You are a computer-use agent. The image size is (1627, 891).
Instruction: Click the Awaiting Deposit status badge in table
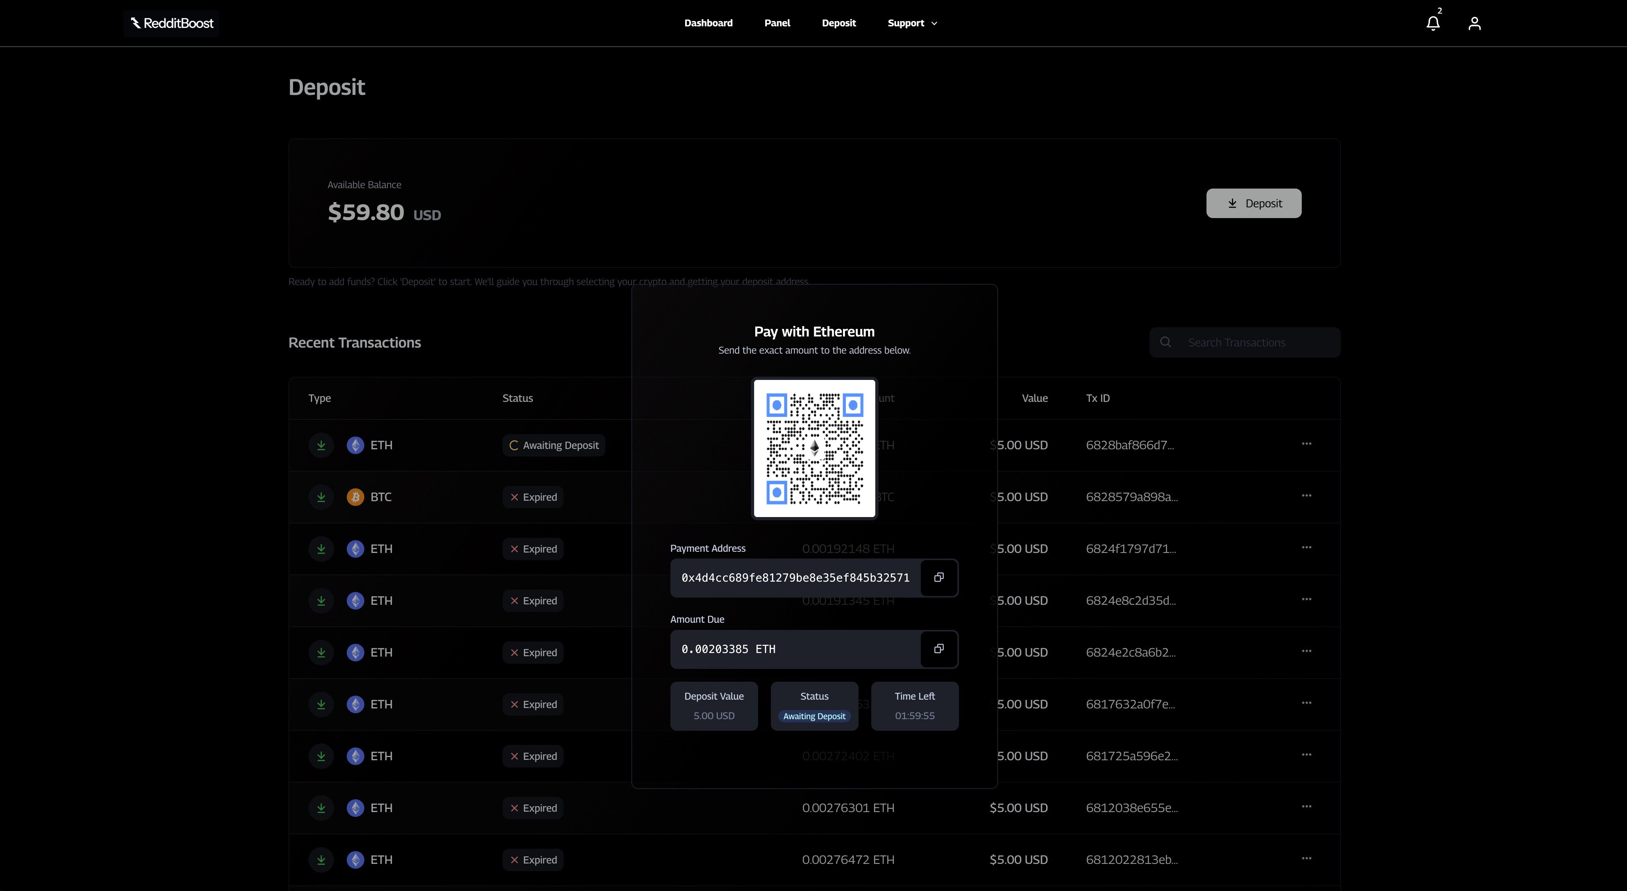[x=554, y=446]
